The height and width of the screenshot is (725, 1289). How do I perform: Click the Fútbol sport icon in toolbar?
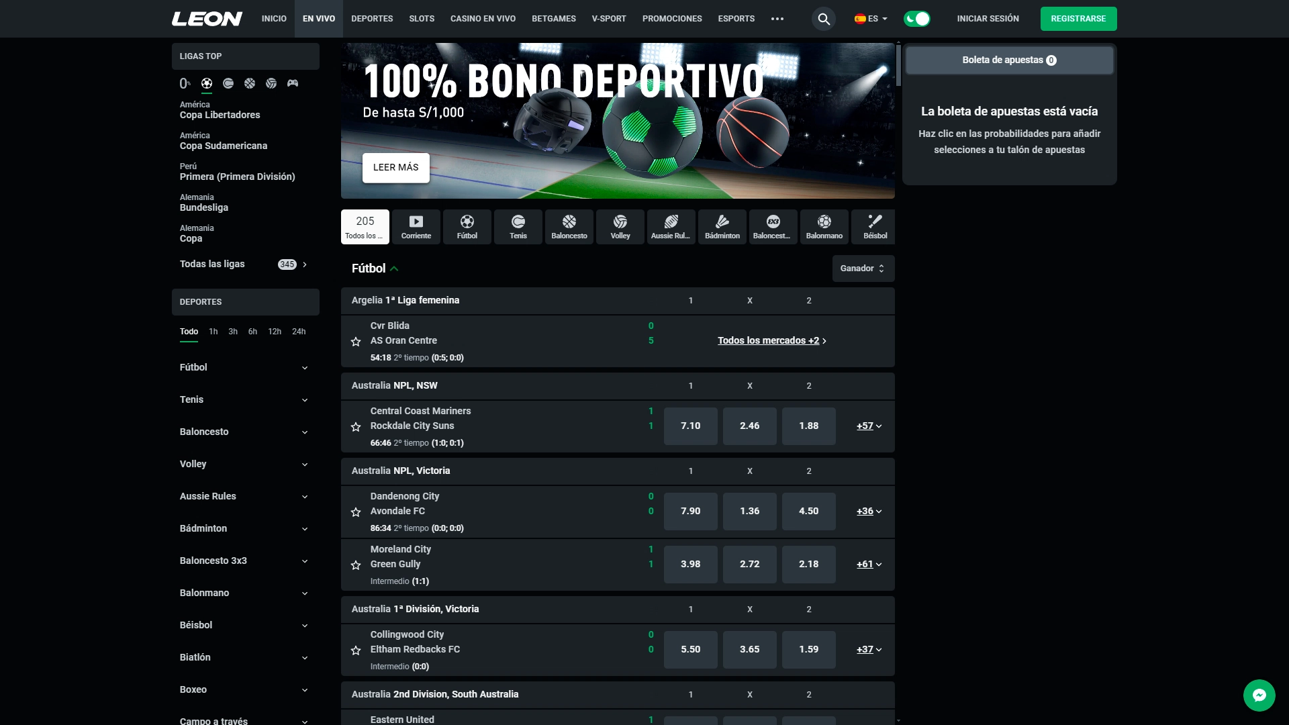pyautogui.click(x=467, y=227)
